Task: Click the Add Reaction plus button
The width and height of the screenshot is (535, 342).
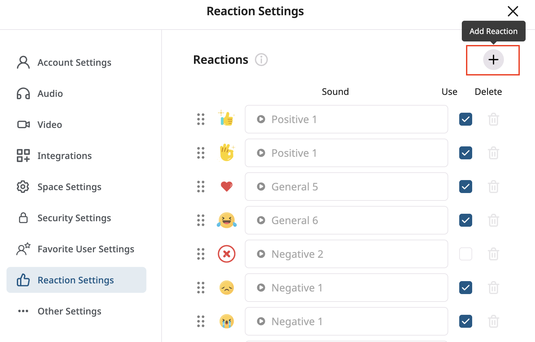Action: pos(493,60)
